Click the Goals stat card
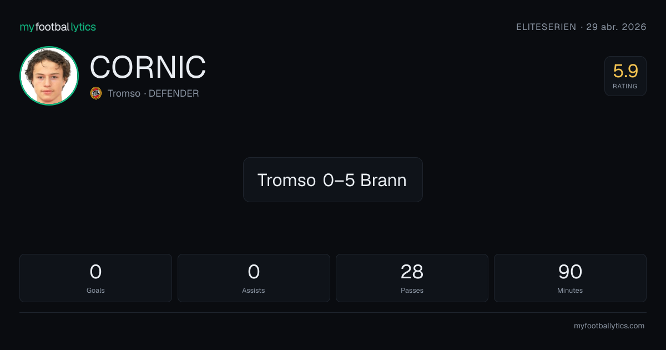The image size is (666, 350). coord(95,278)
